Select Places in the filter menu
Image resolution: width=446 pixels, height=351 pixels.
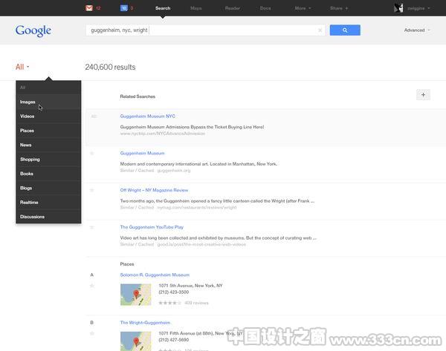[48, 131]
